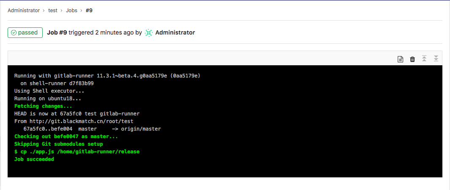Click the 'cp ./app.js' command line
The image size is (450, 190).
(x=77, y=152)
